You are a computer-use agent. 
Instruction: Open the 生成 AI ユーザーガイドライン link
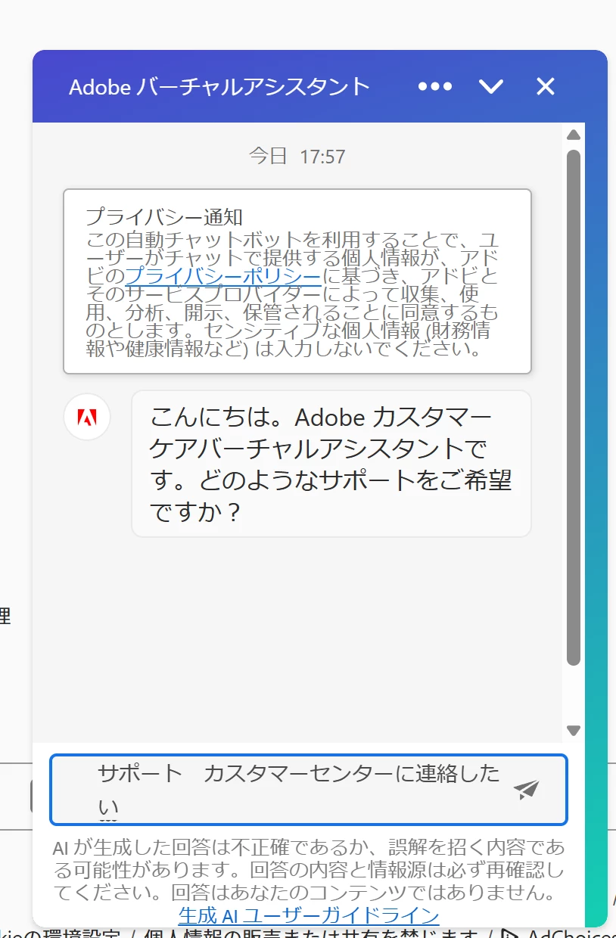pyautogui.click(x=309, y=915)
